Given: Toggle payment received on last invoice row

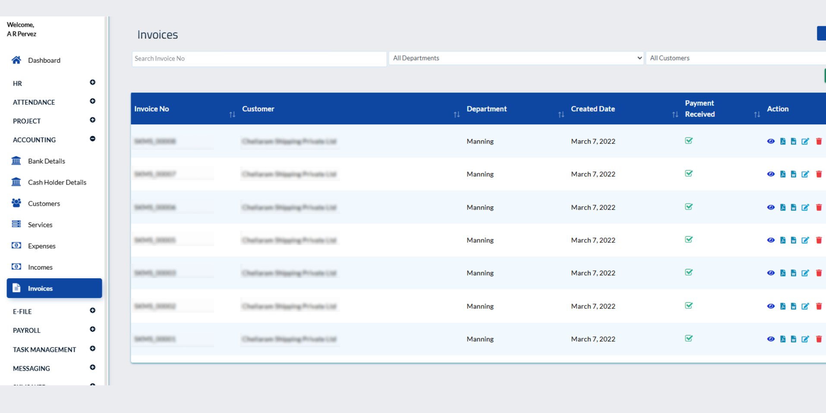Looking at the screenshot, I should tap(689, 338).
